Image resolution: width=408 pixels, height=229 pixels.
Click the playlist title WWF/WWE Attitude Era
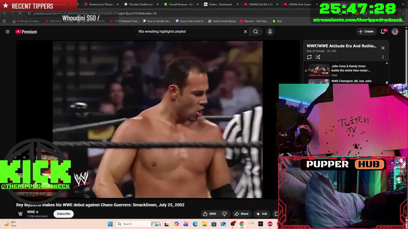pos(341,46)
